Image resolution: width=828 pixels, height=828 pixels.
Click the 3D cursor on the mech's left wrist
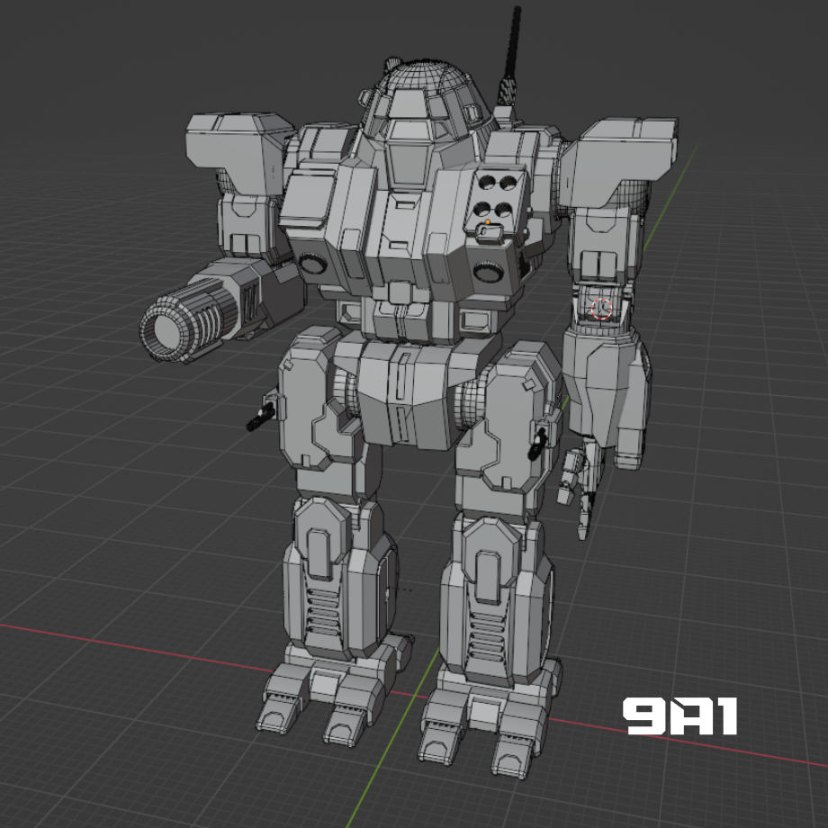[601, 310]
